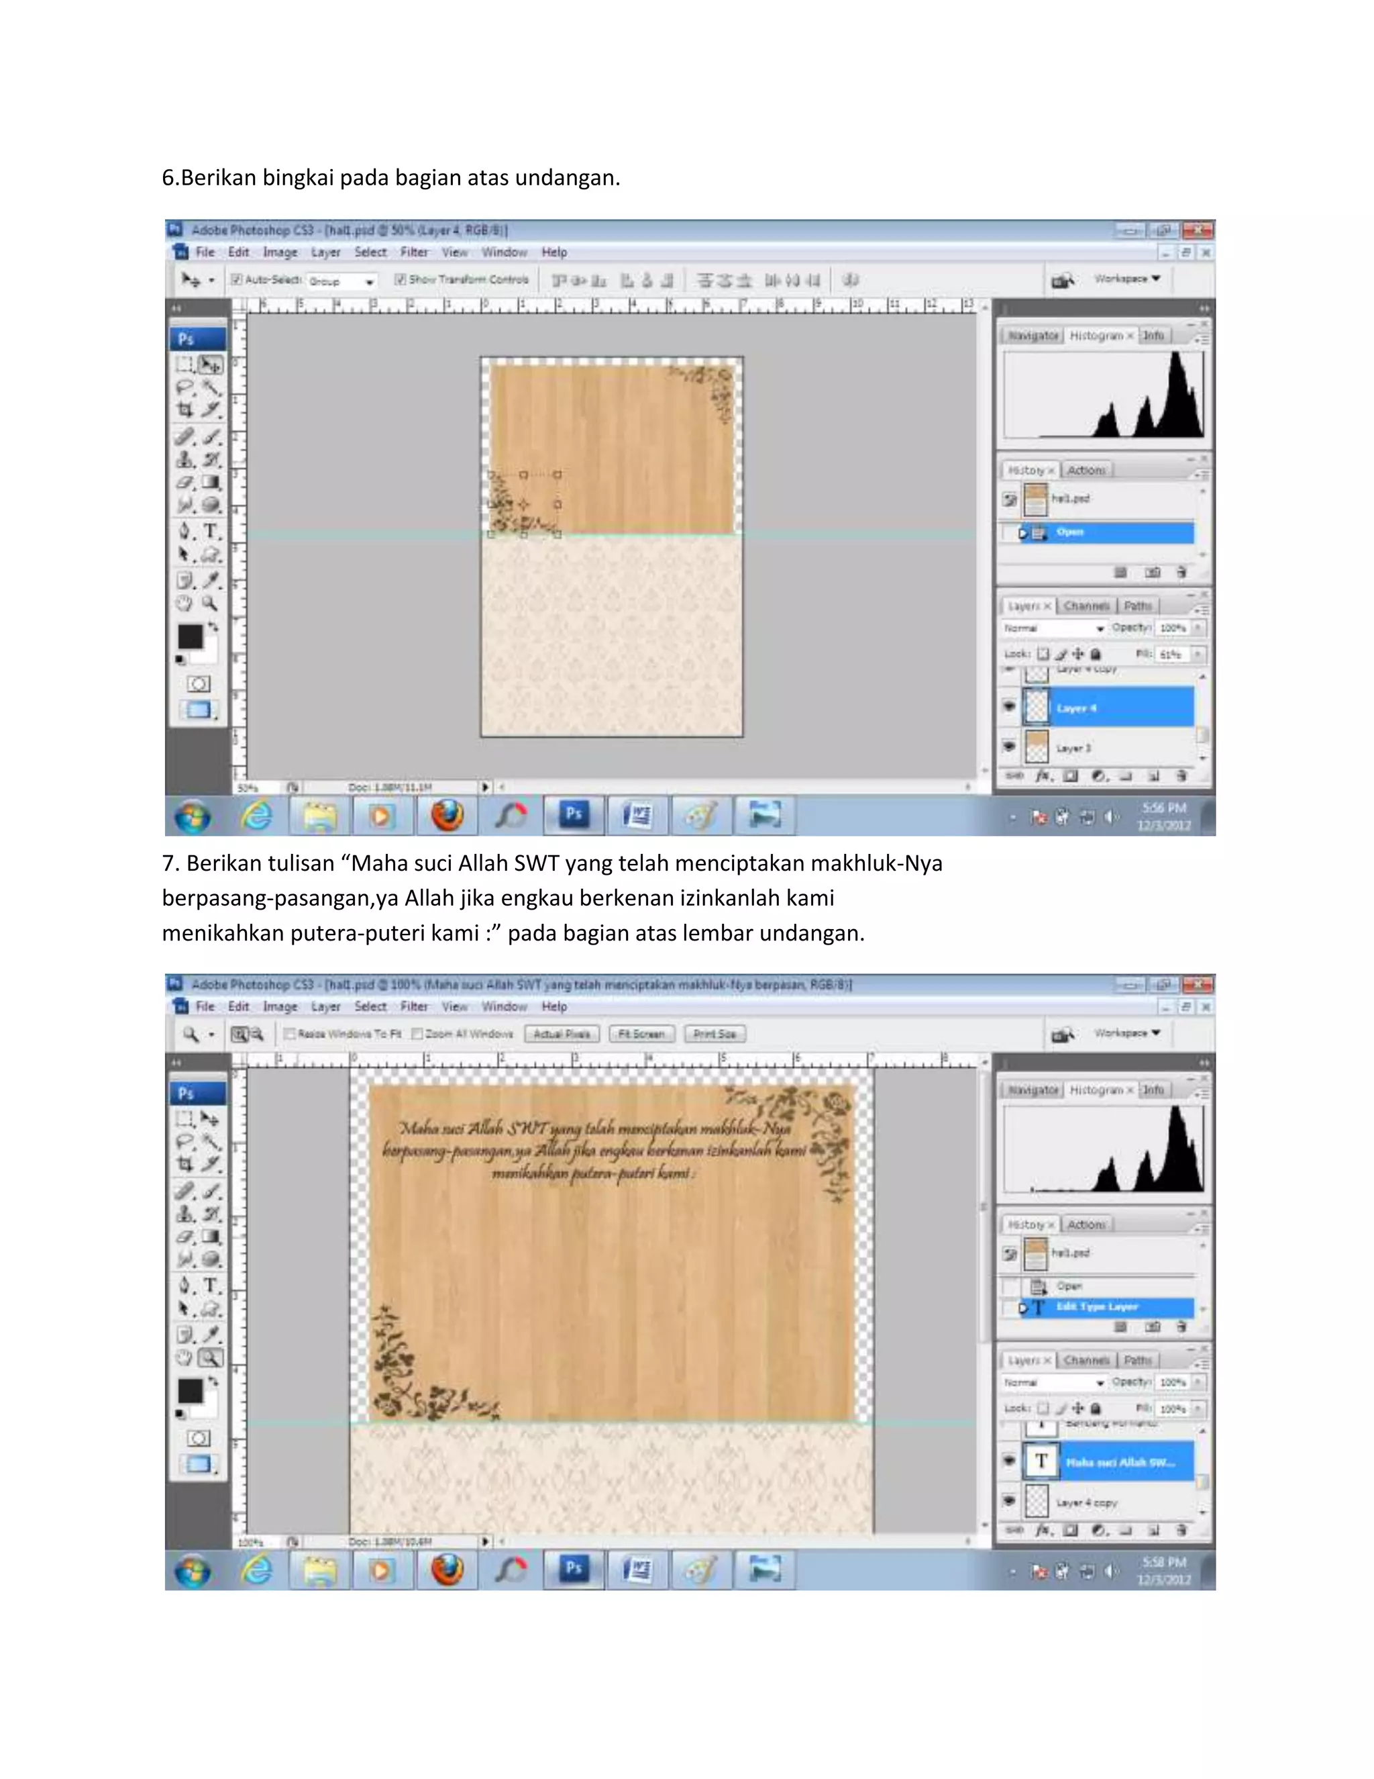Enable Resize Windows To Fit checkbox
This screenshot has width=1374, height=1779.
point(290,1034)
